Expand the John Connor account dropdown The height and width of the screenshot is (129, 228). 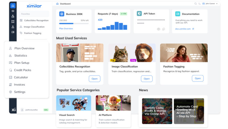click(210, 4)
